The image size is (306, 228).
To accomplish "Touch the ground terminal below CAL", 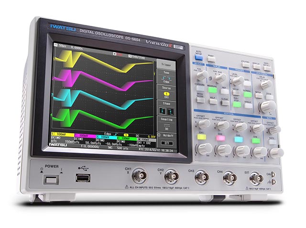I will pyautogui.click(x=273, y=182).
